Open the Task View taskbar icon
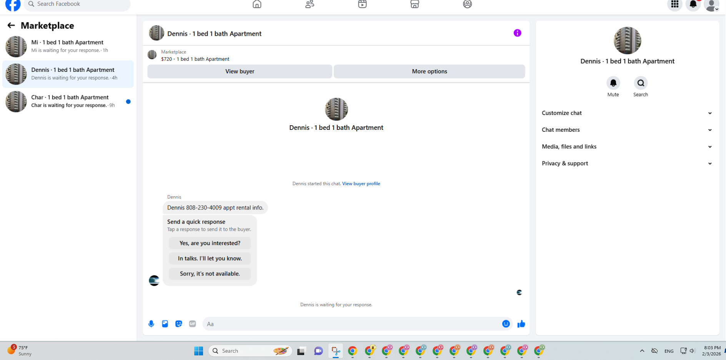Screen dimensions: 726x360 tap(301, 351)
